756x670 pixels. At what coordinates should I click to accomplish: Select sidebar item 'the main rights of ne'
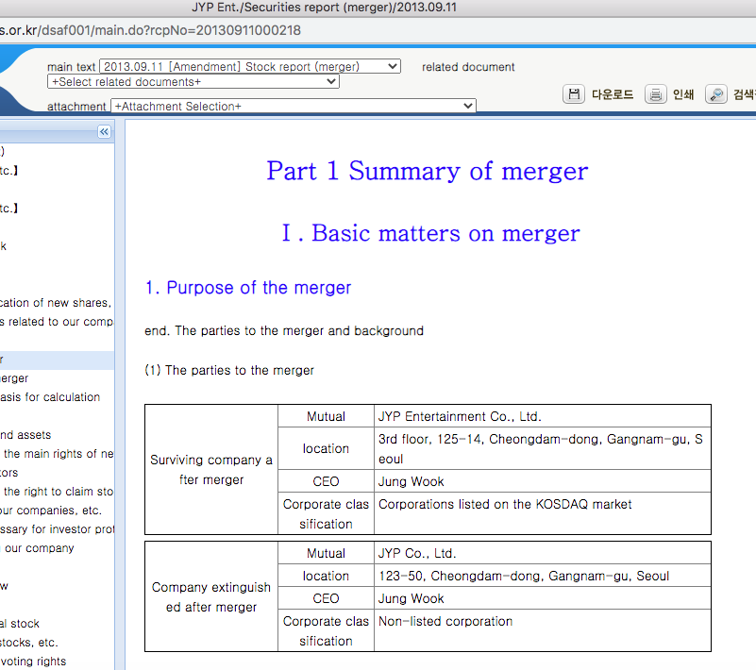pos(59,454)
